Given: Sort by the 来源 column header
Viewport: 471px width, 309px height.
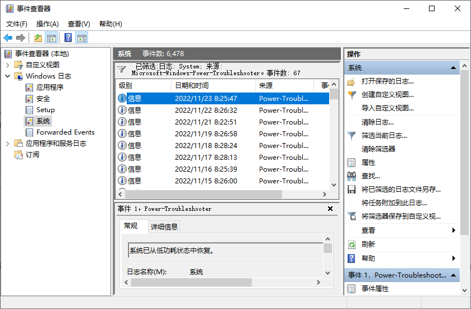Looking at the screenshot, I should [284, 86].
